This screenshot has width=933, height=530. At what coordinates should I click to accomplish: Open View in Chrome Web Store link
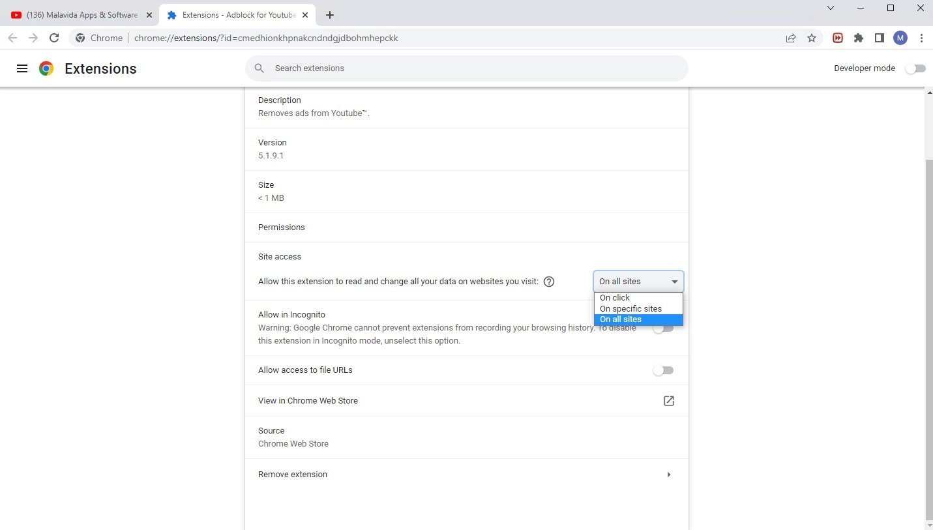click(x=669, y=401)
